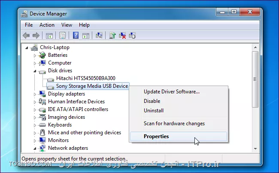Close the Device Manager window
The height and width of the screenshot is (173, 279).
pyautogui.click(x=250, y=12)
